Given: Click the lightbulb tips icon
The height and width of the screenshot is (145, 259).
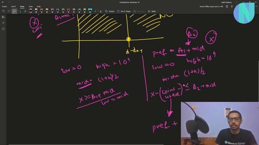Looking at the screenshot, I should 232,6.
